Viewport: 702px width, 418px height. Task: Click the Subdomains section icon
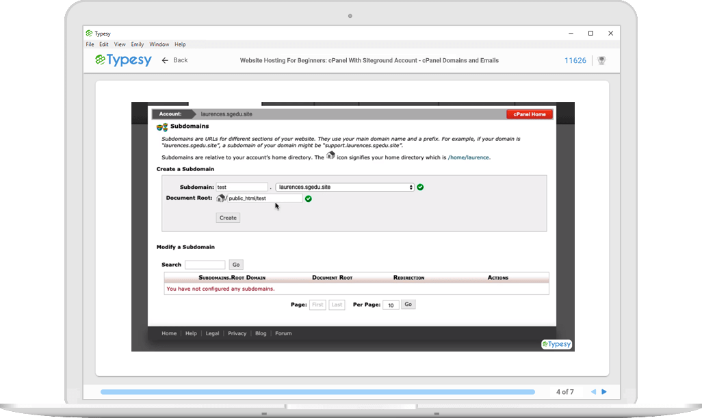coord(162,127)
